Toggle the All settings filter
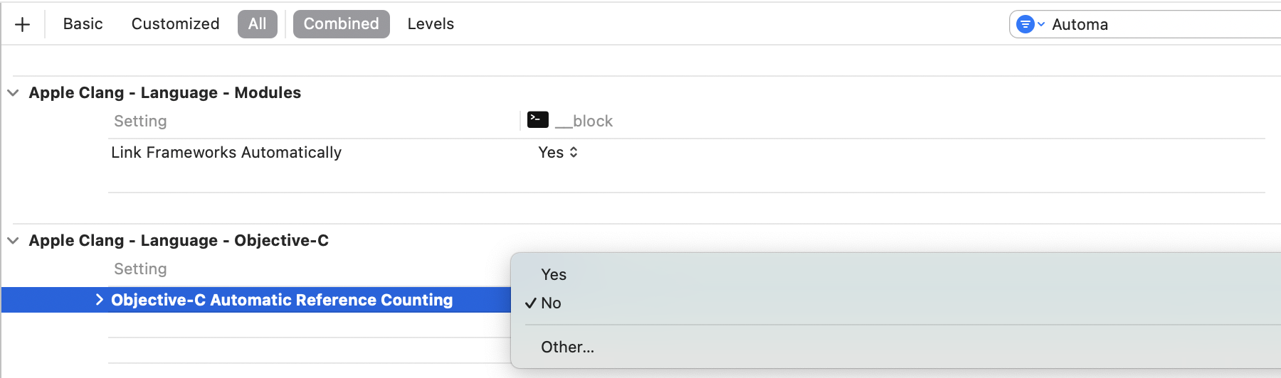 pos(257,24)
